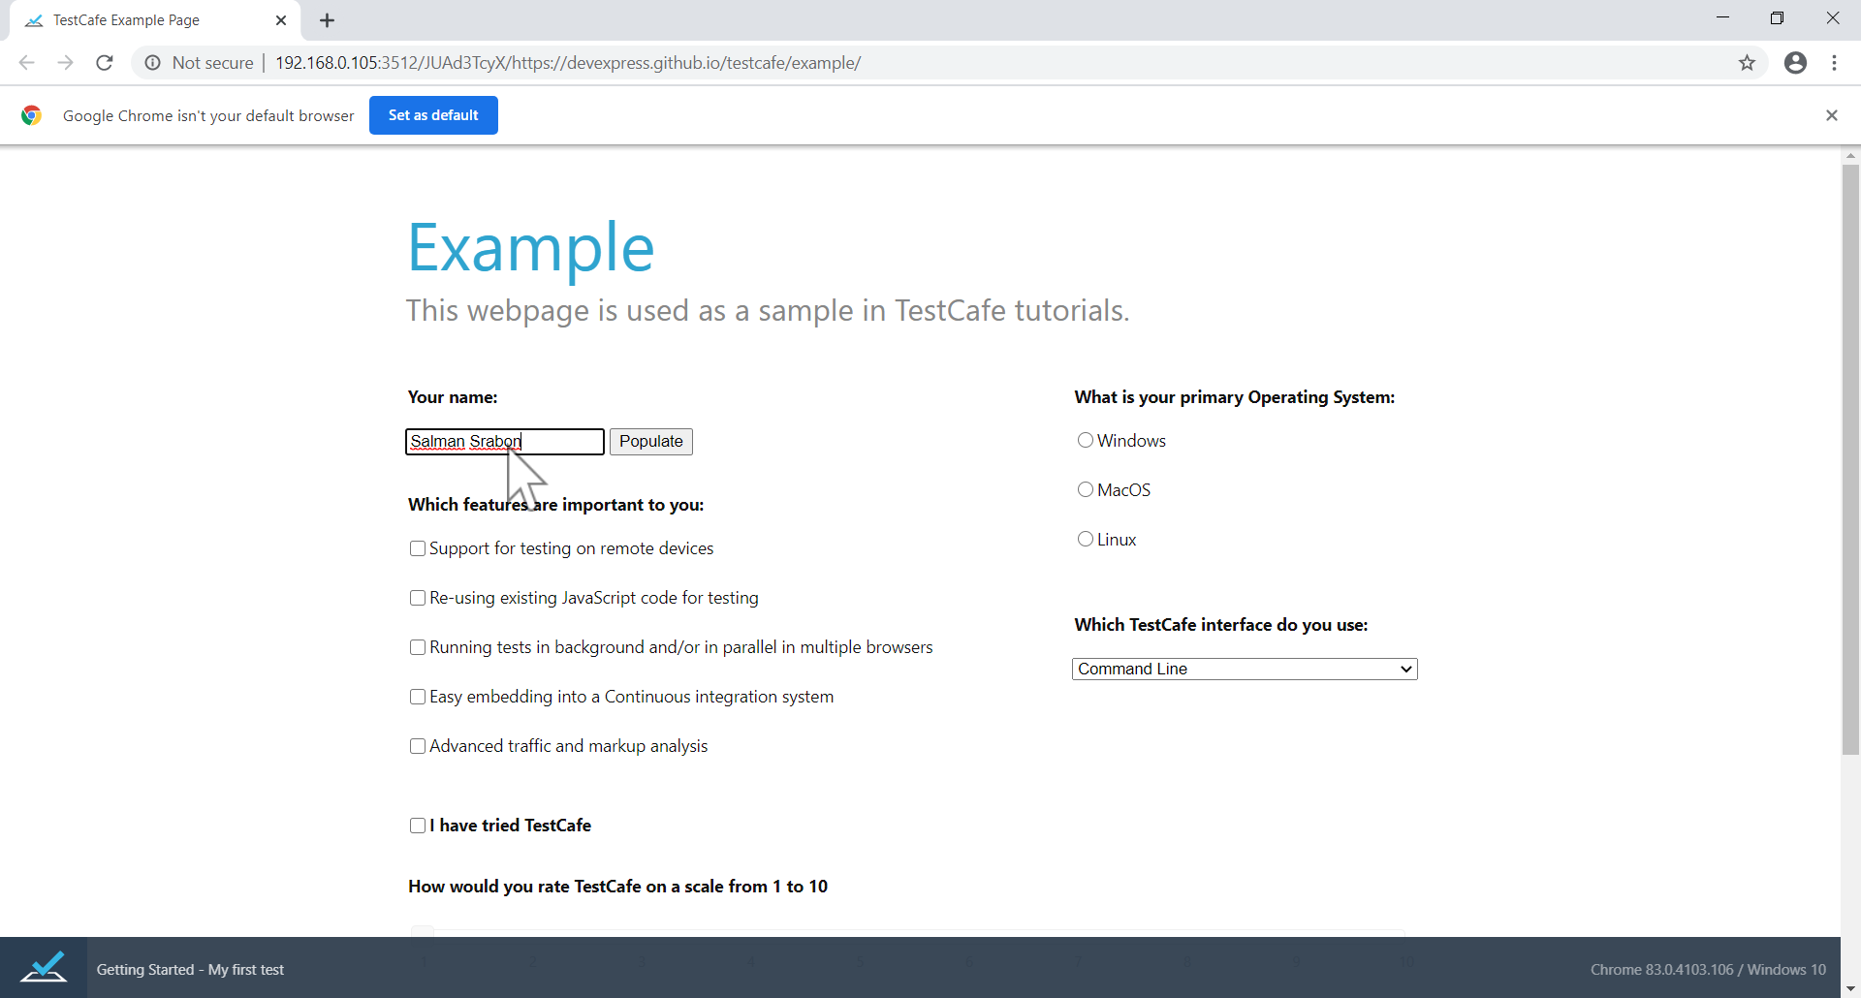Bookmark this page with the star icon
This screenshot has width=1861, height=998.
tap(1747, 63)
